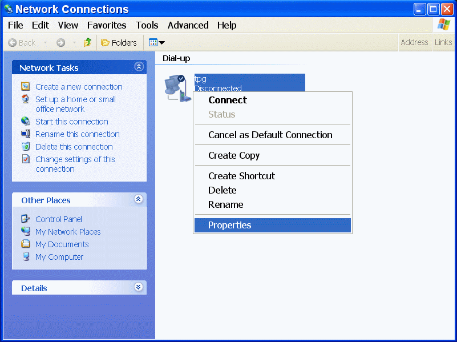Open the File menu

pyautogui.click(x=15, y=25)
